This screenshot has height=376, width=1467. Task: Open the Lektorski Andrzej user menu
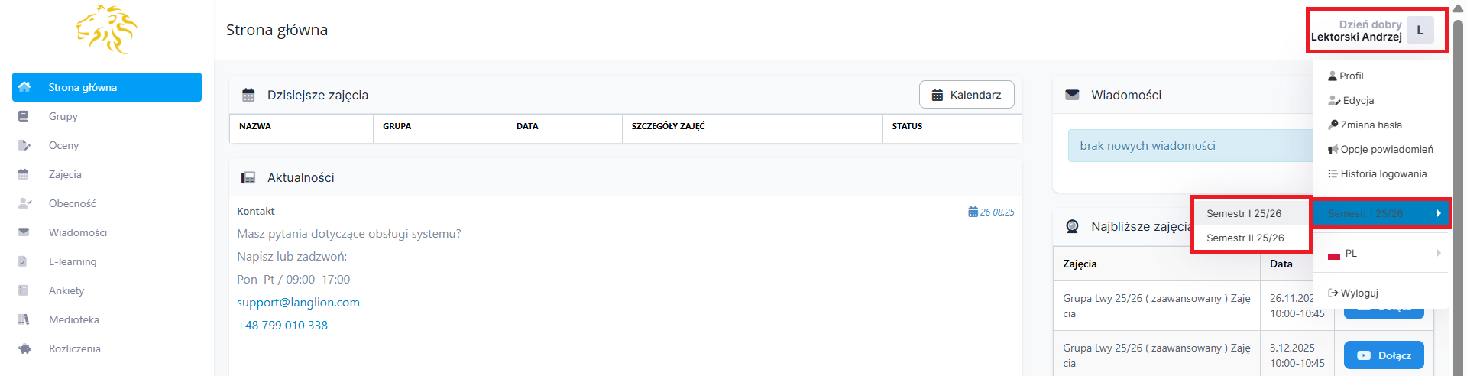[1373, 31]
